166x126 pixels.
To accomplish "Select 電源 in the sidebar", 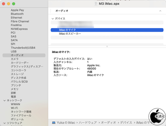I will 13,97.
